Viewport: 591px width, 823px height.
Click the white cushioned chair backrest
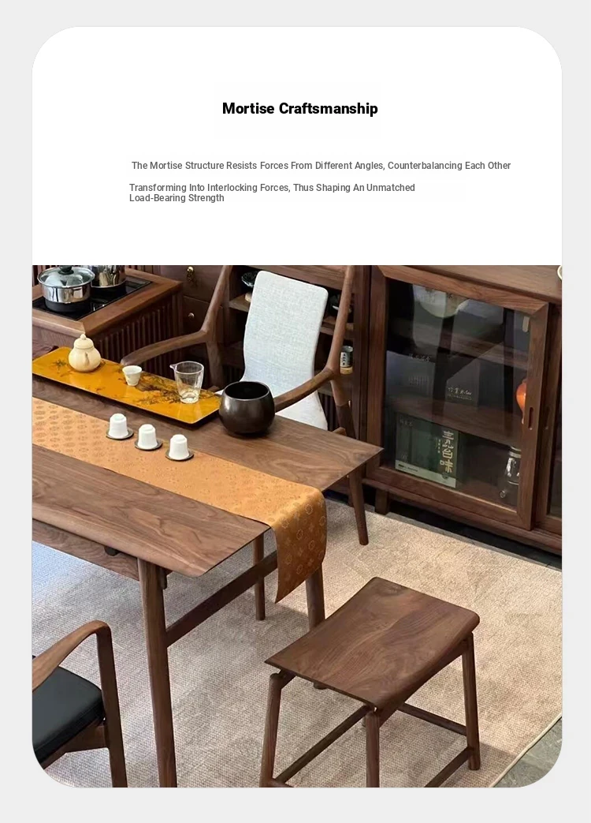pyautogui.click(x=285, y=336)
